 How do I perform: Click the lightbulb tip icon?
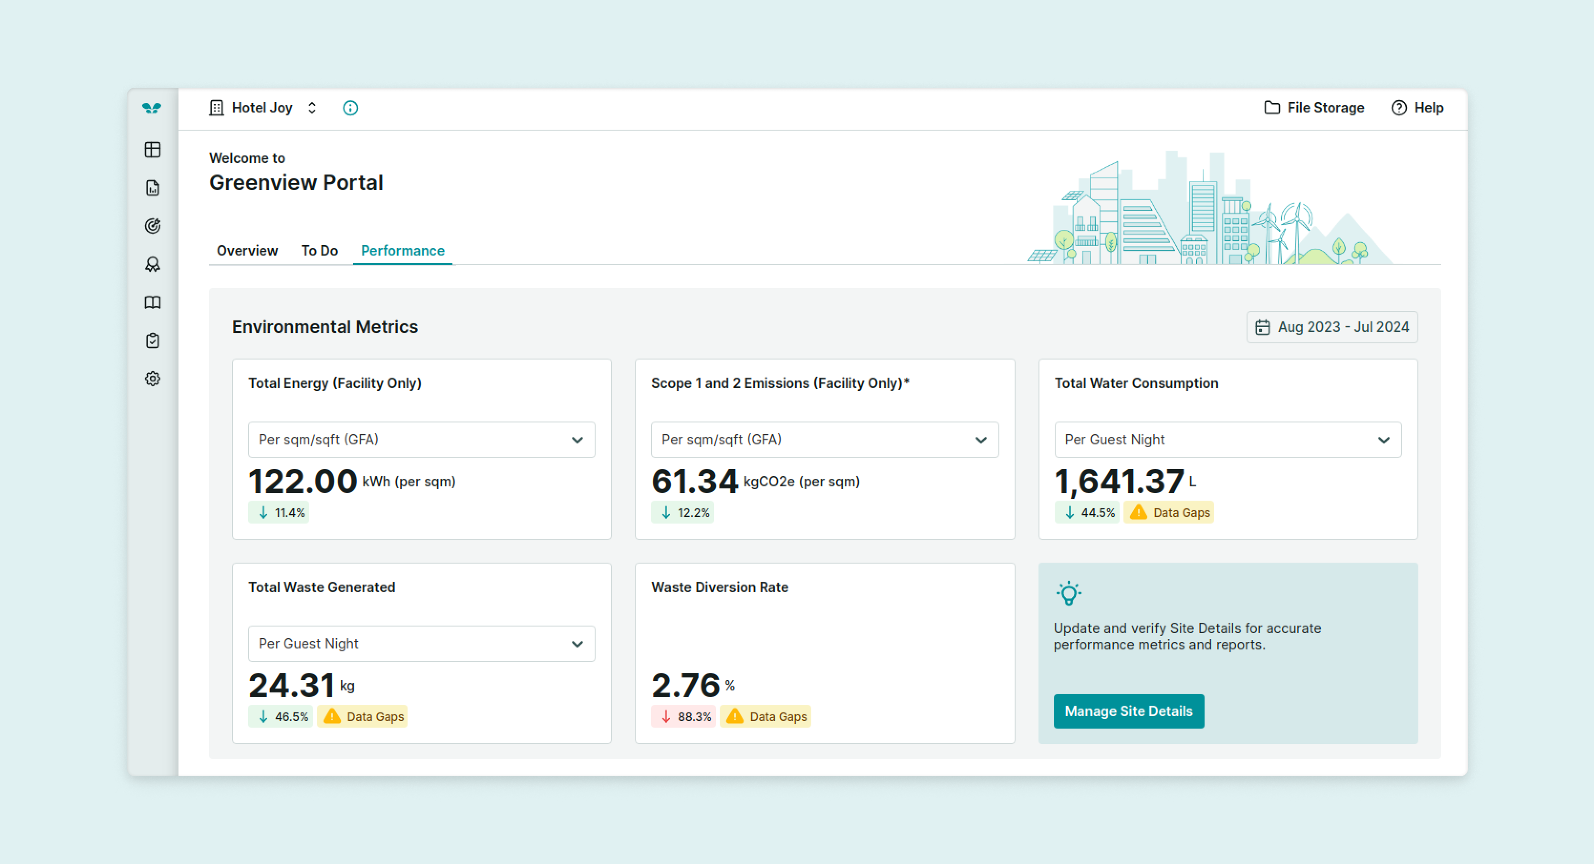tap(1069, 593)
